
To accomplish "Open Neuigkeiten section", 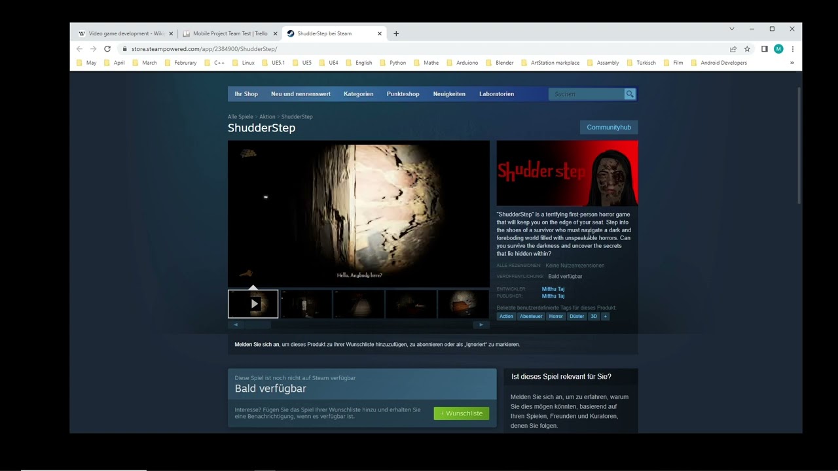I will pos(449,94).
